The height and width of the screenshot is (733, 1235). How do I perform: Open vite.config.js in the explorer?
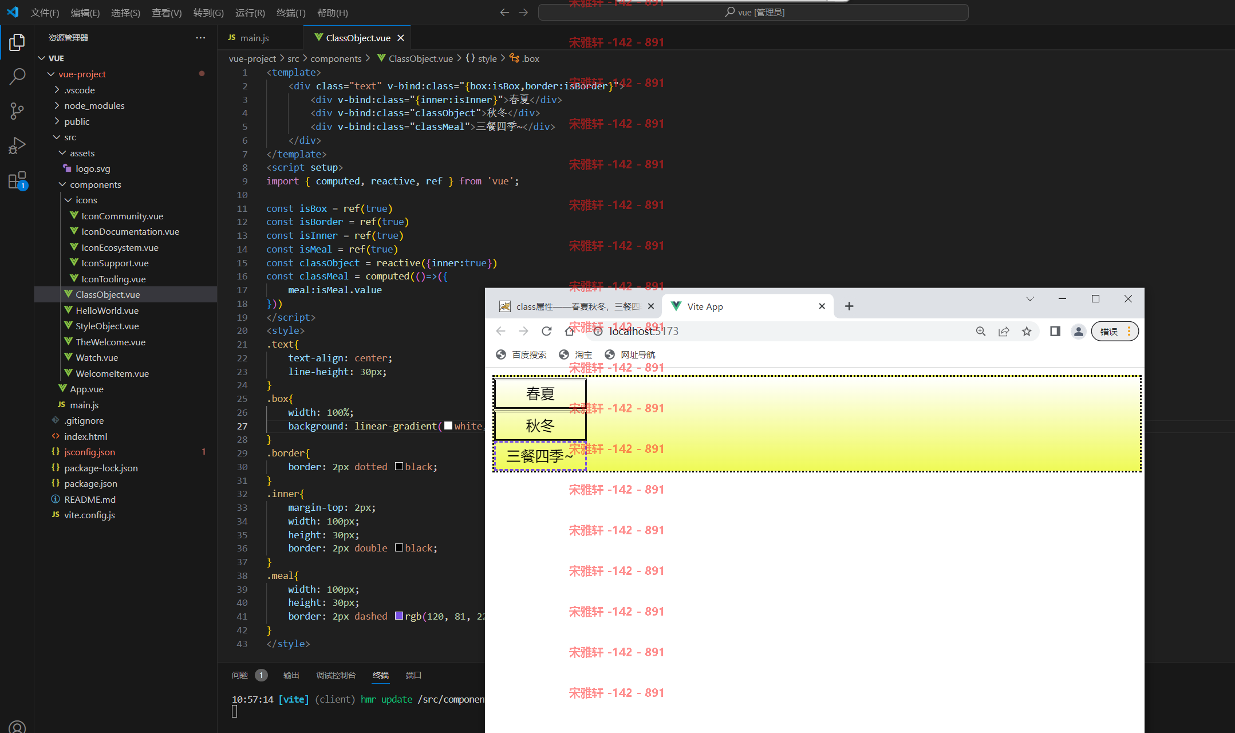pos(89,515)
